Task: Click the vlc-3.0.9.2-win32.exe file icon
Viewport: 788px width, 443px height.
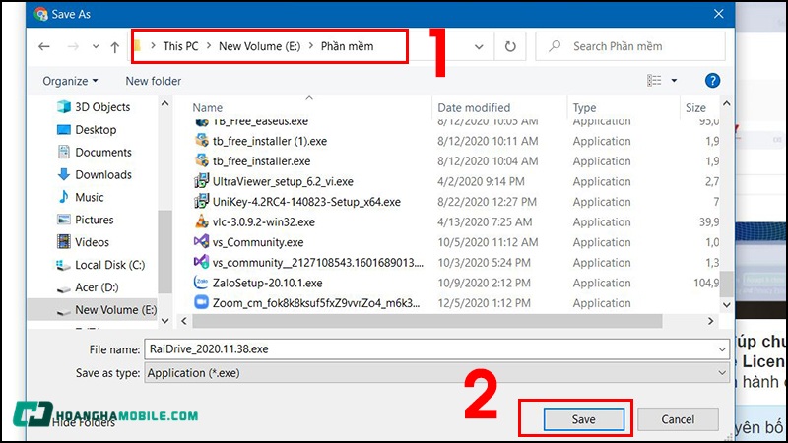Action: click(202, 221)
